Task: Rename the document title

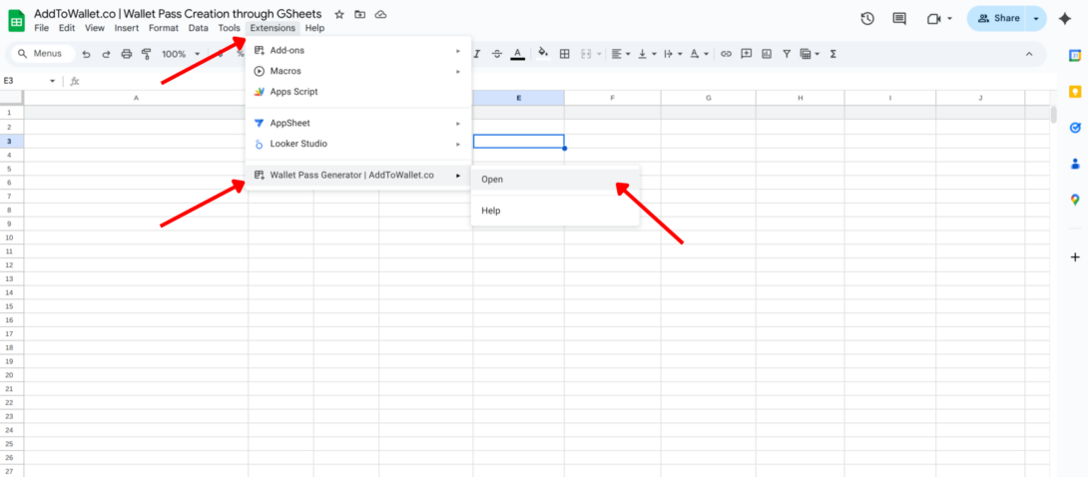Action: point(178,14)
